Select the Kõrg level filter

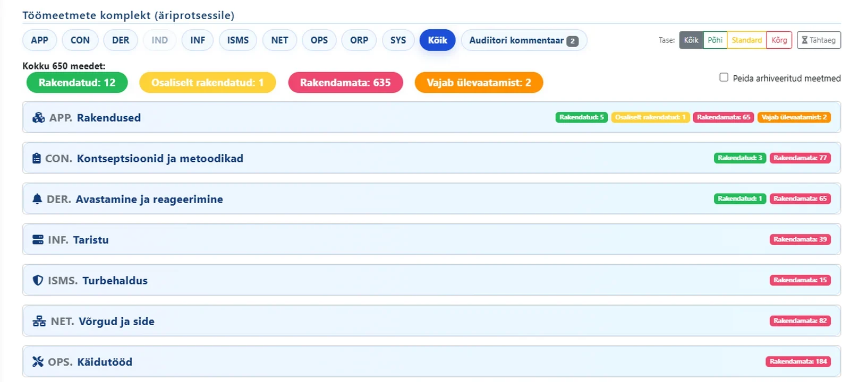(779, 40)
